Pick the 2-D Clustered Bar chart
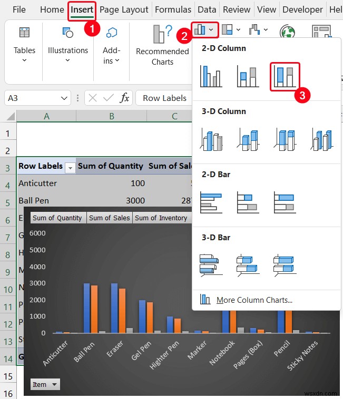This screenshot has width=343, height=399. (x=211, y=202)
